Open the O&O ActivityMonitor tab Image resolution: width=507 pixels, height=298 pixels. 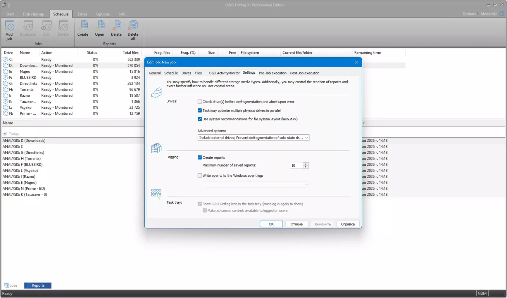(x=224, y=73)
